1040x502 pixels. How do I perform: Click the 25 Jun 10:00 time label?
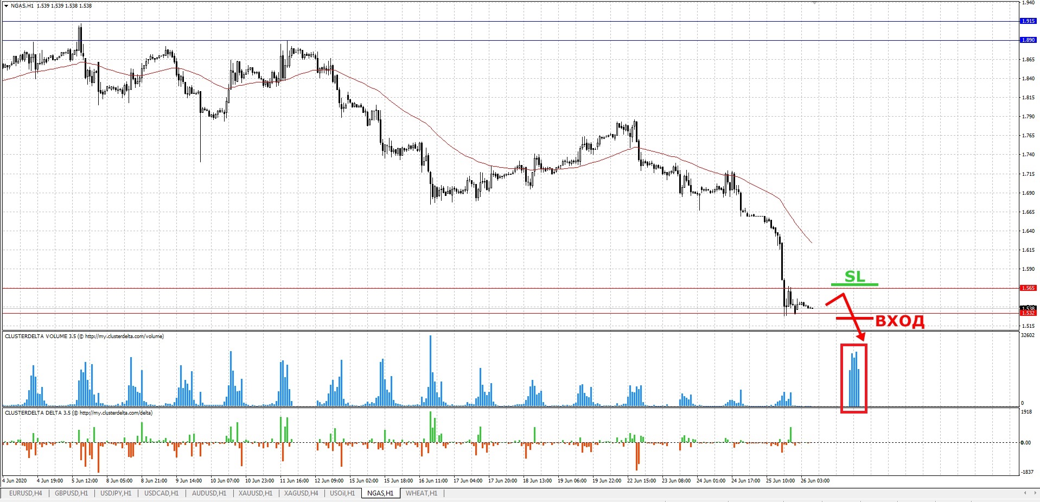(x=780, y=481)
